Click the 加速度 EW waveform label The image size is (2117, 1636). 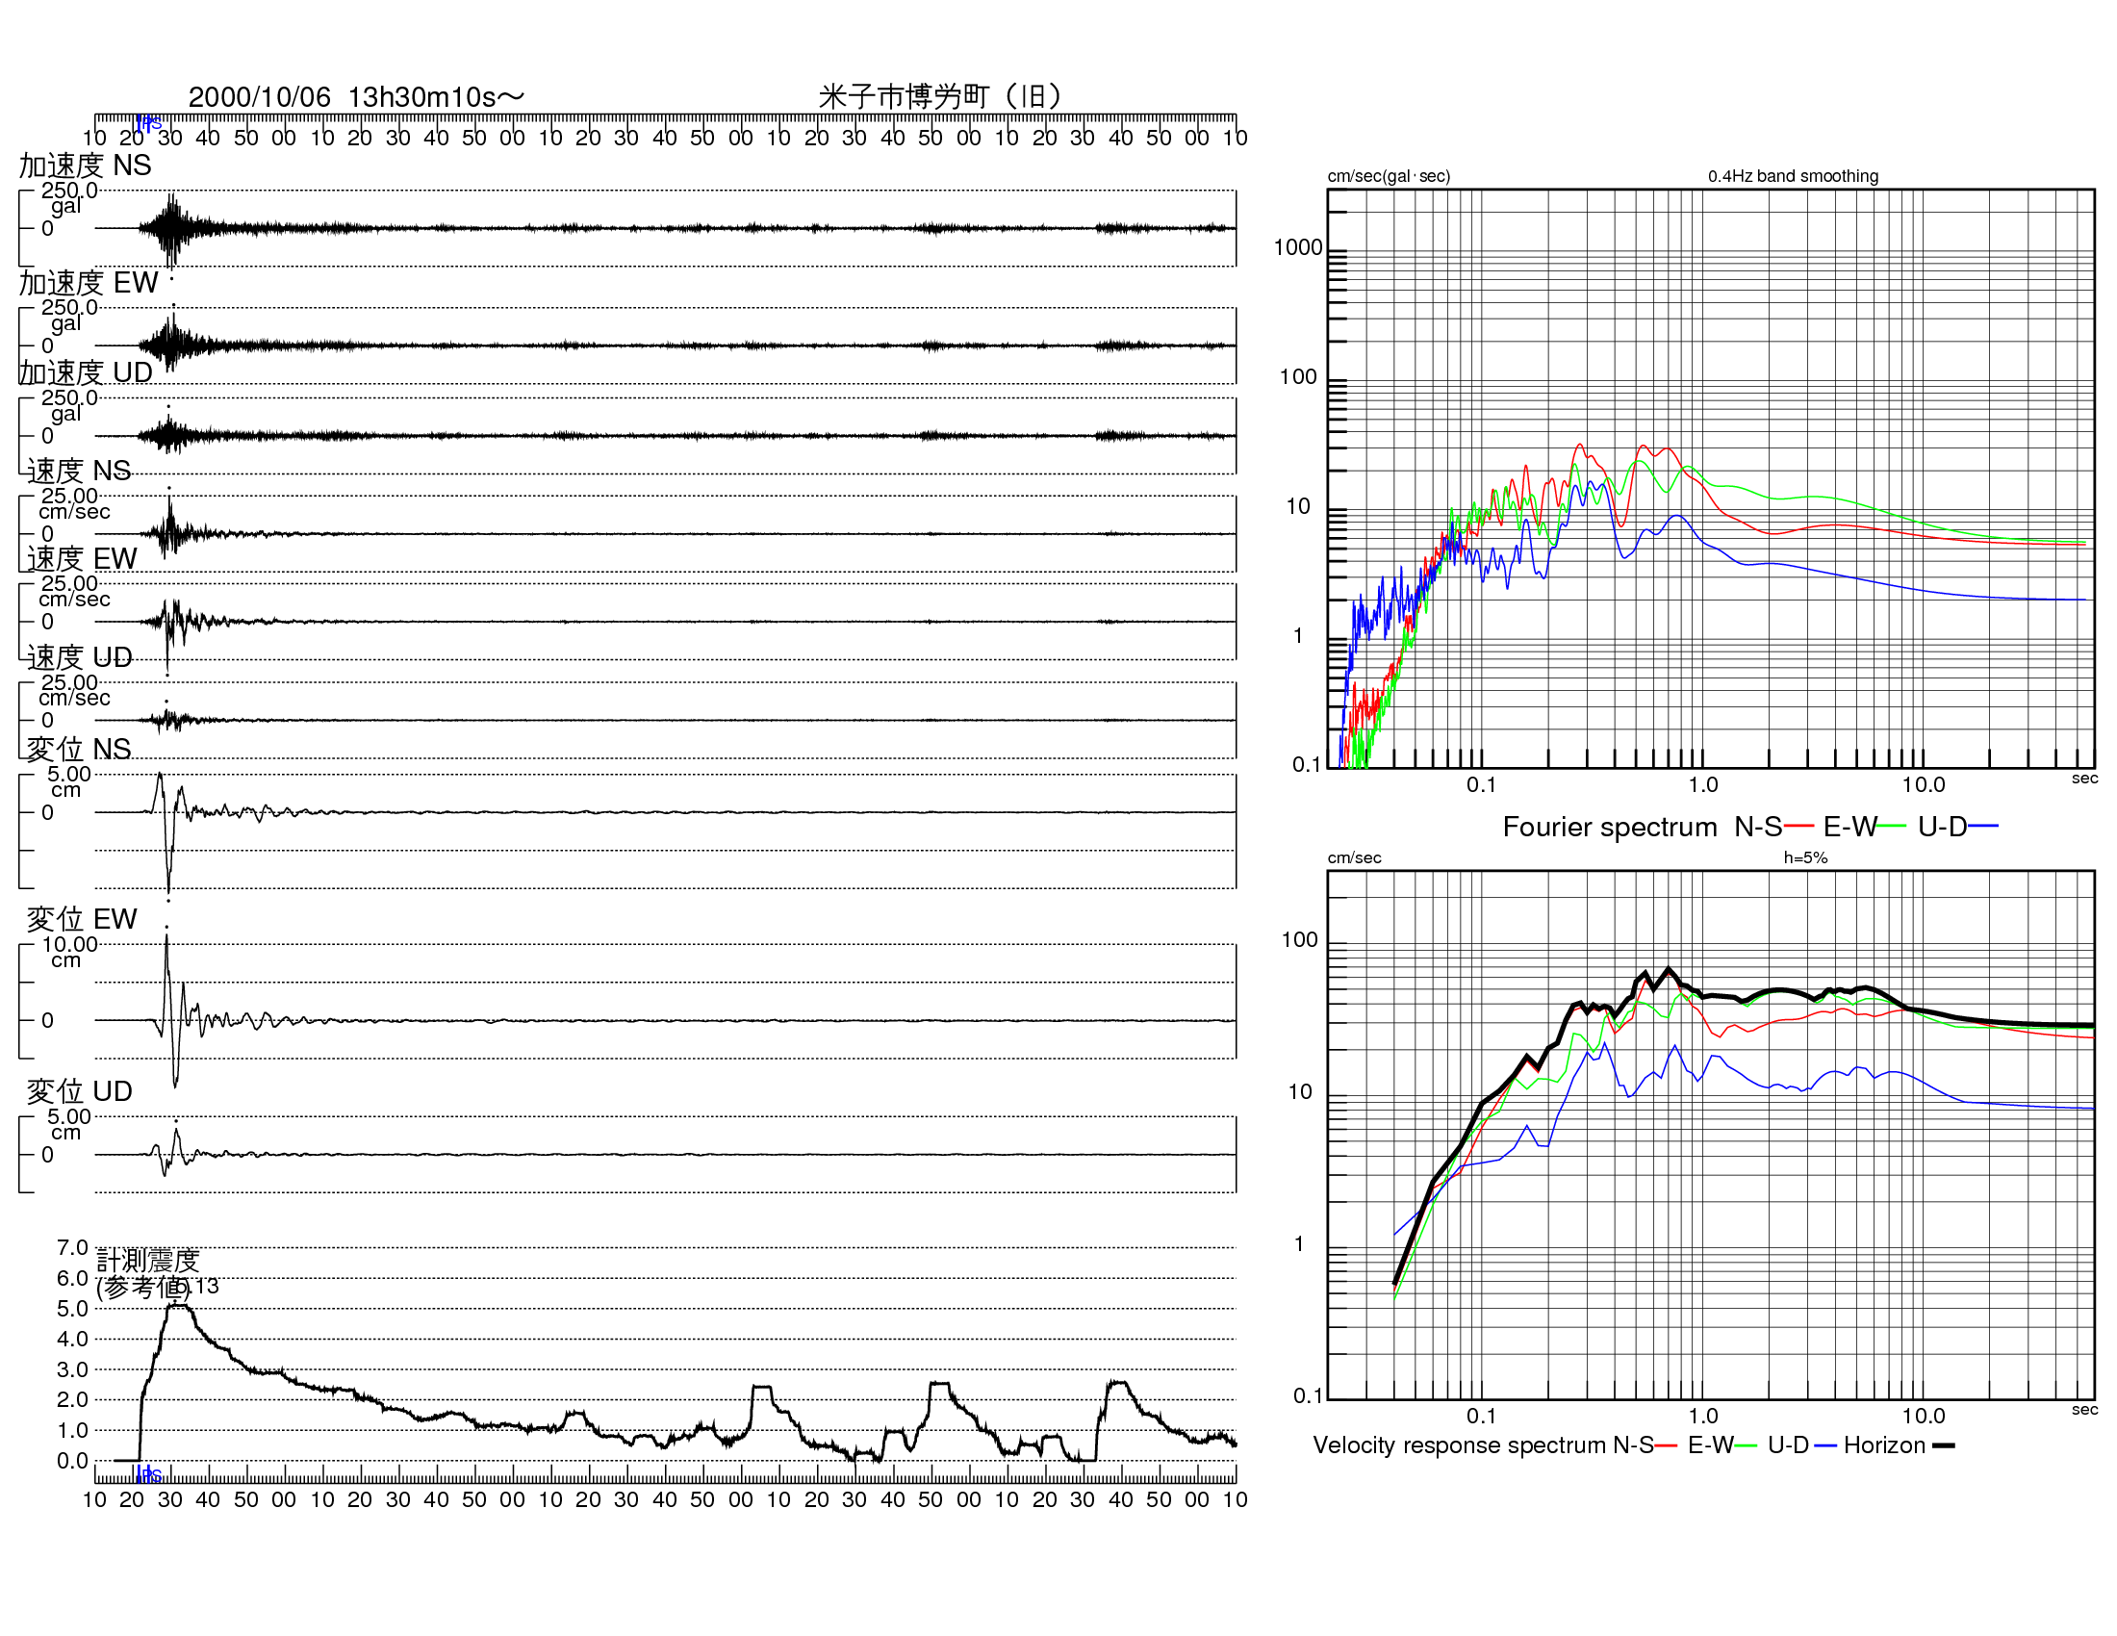coord(89,283)
